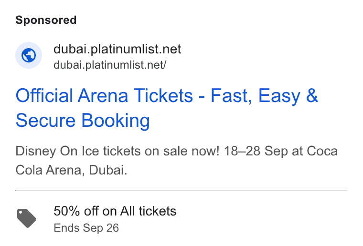Image resolution: width=363 pixels, height=246 pixels.
Task: Click the word "Easy" in the headline
Action: 279,97
